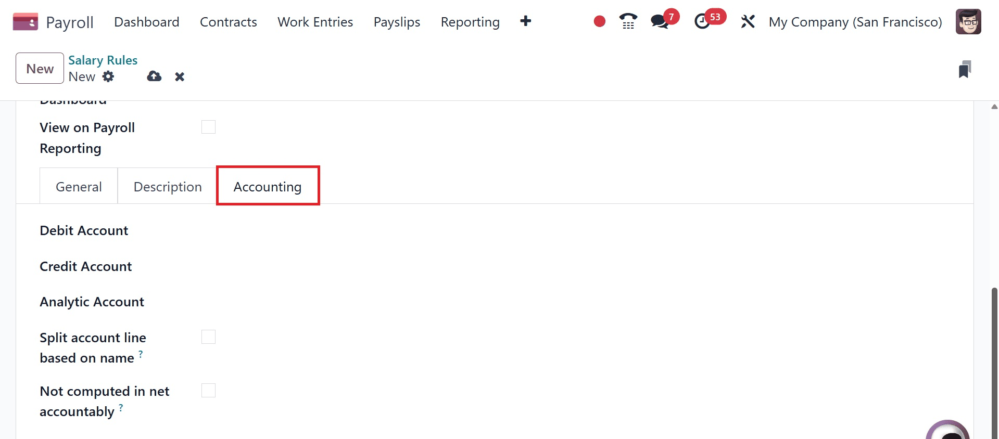The width and height of the screenshot is (999, 439).
Task: Save the record using the cloud upload icon
Action: (x=154, y=76)
